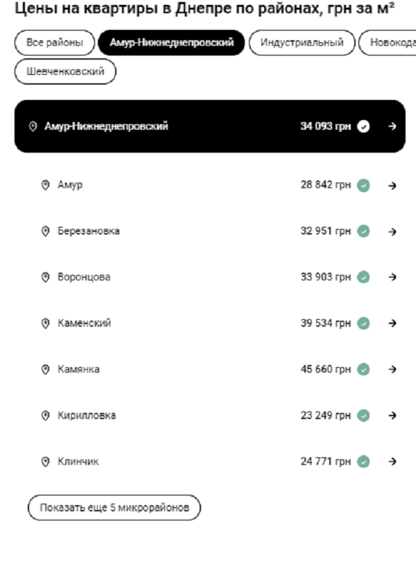
Task: Expand the Воронцова row arrow
Action: pos(392,278)
